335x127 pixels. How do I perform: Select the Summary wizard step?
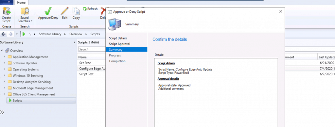click(126, 50)
